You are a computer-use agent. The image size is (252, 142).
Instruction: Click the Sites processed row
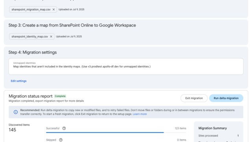tap(219, 136)
